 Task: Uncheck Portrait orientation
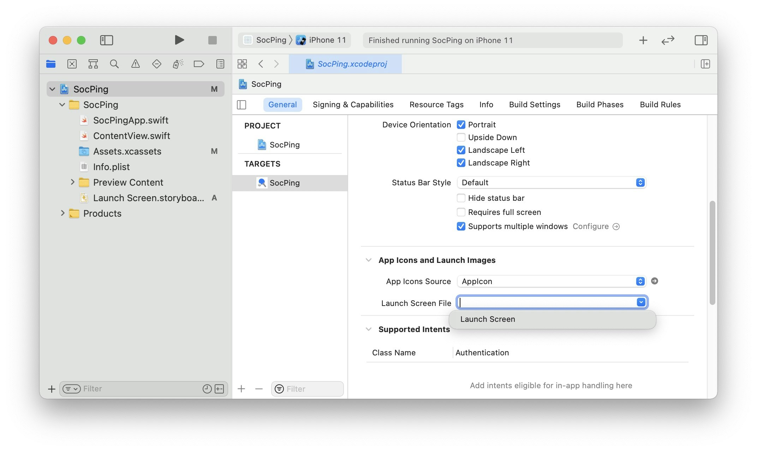461,125
